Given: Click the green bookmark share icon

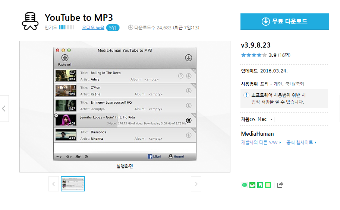Looking at the screenshot, I should (260, 185).
